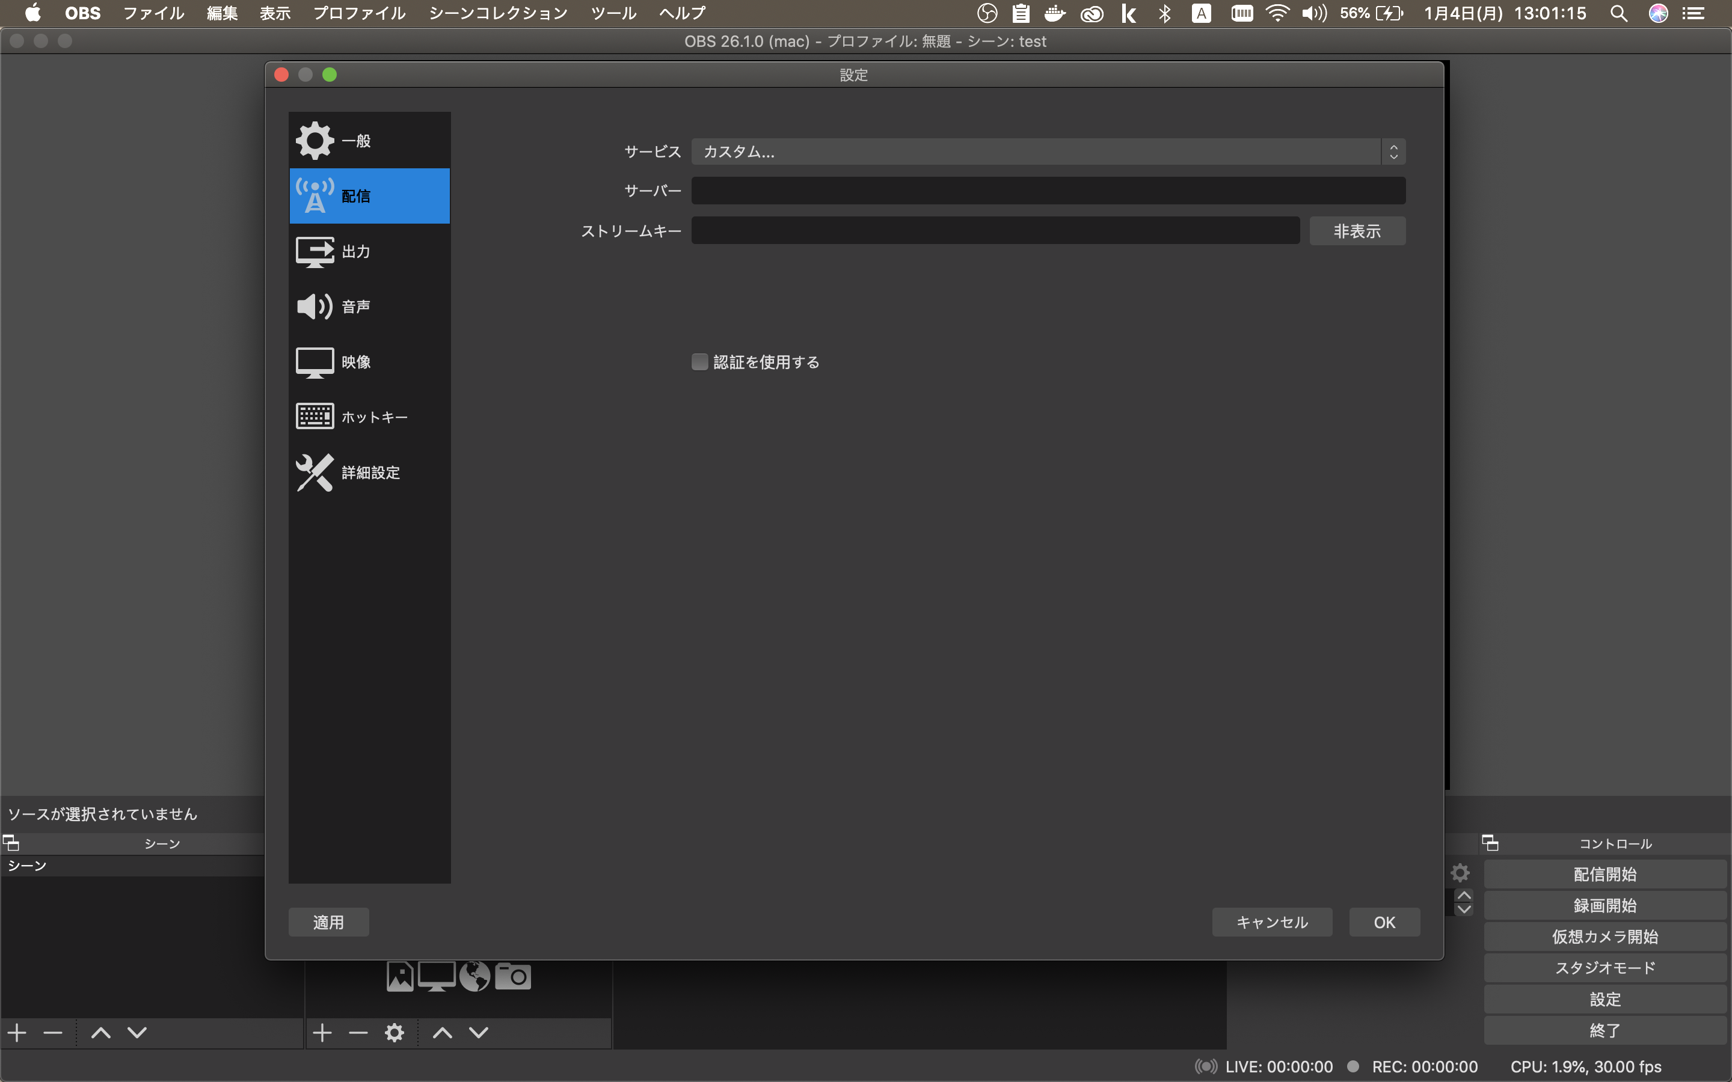Click the Docker whale icon in menu bar
Screen dimensions: 1732x1082
tap(1055, 14)
